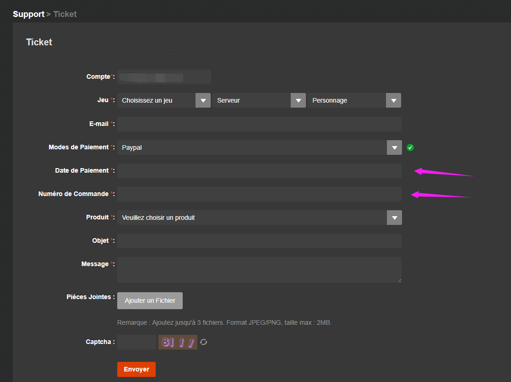This screenshot has width=511, height=382.
Task: Open the Personnage dropdown list
Action: point(354,100)
